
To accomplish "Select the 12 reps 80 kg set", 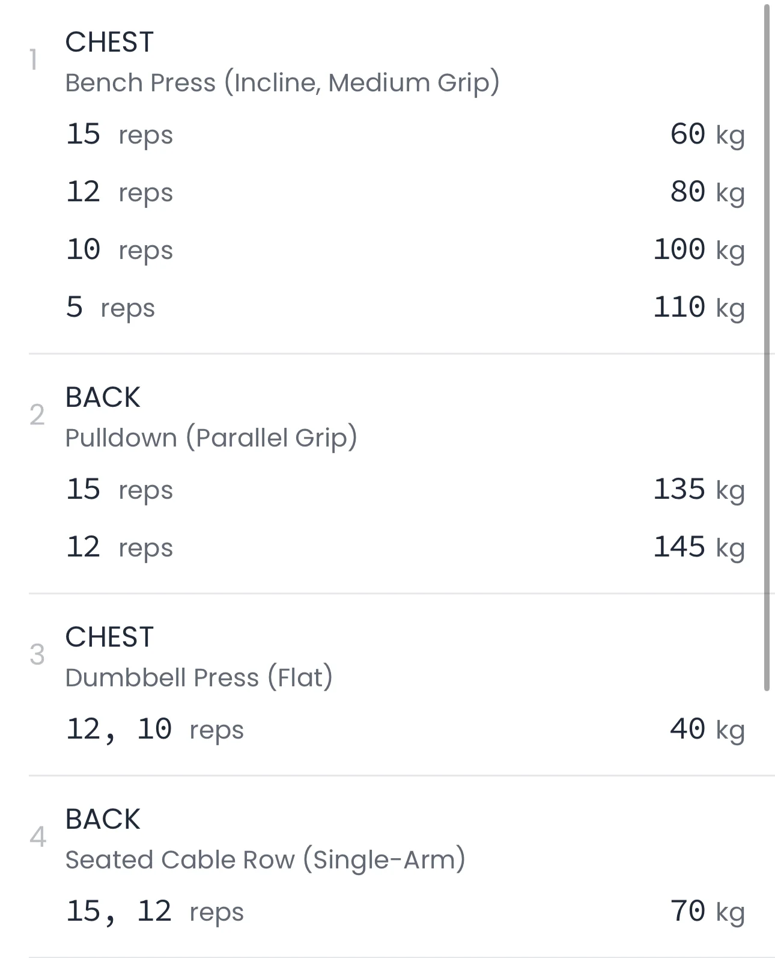I will [x=404, y=192].
